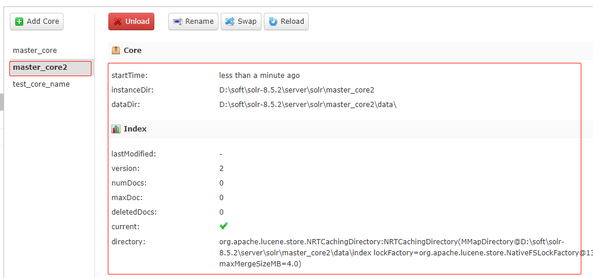Click the Index section heading text
The image size is (593, 278).
pyautogui.click(x=135, y=129)
